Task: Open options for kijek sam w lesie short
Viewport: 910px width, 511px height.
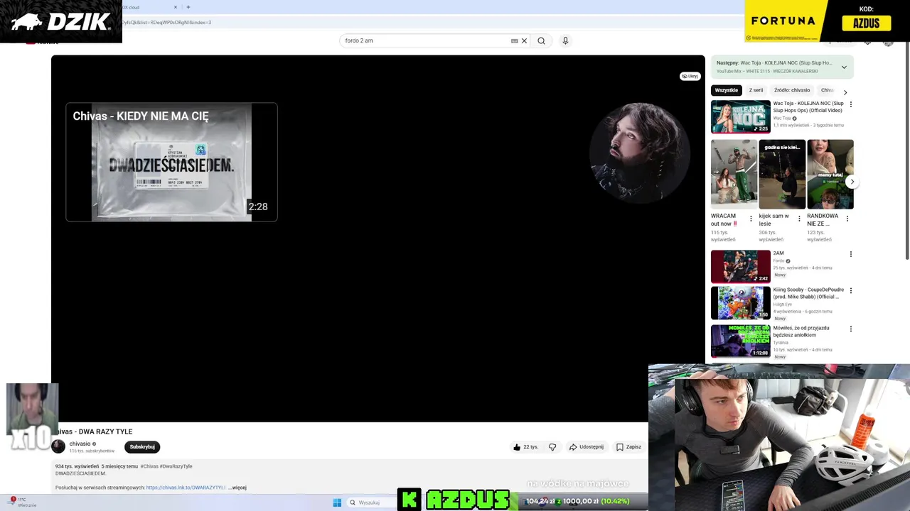Action: click(x=798, y=219)
